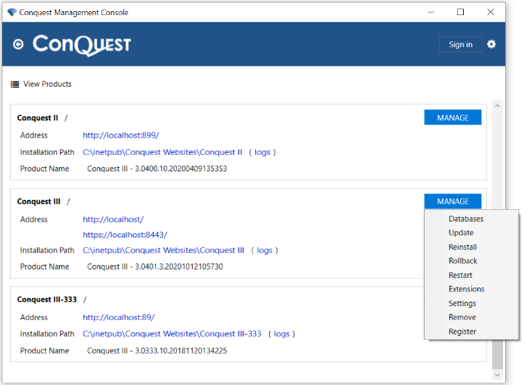Maximize the Conquest Management Console window
The image size is (524, 385).
(460, 12)
